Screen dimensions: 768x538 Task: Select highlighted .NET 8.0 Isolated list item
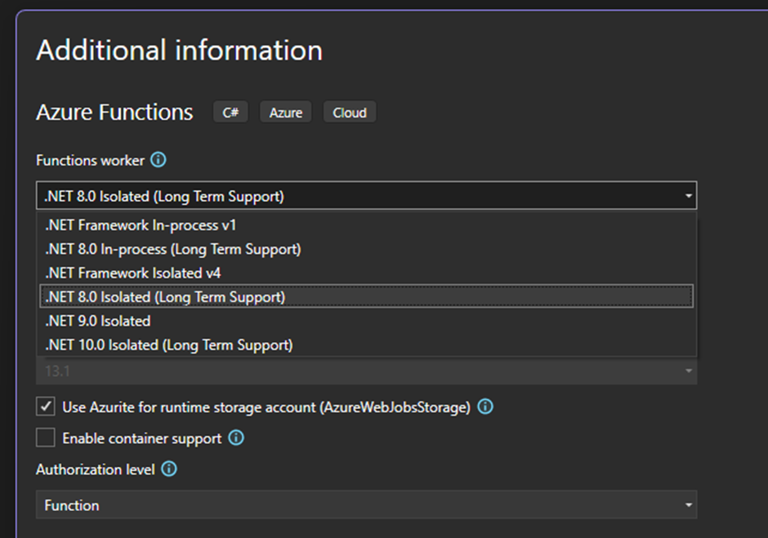point(165,297)
